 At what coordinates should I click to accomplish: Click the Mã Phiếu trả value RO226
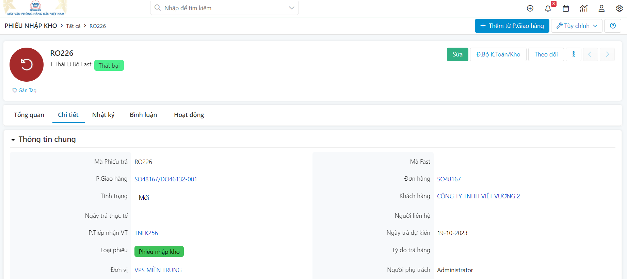pos(143,162)
